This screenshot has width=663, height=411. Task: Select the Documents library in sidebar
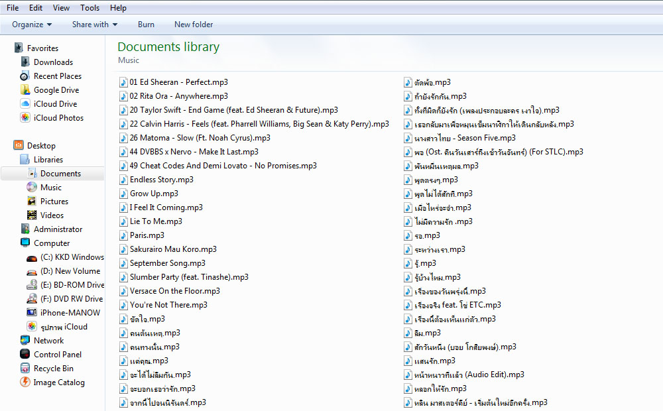click(53, 174)
